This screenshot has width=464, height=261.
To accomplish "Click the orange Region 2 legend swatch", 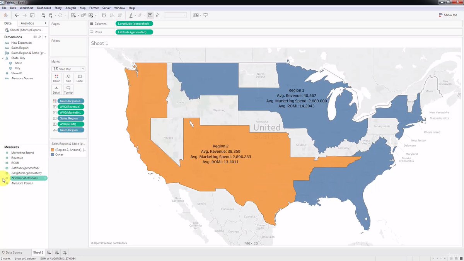I will [53, 150].
